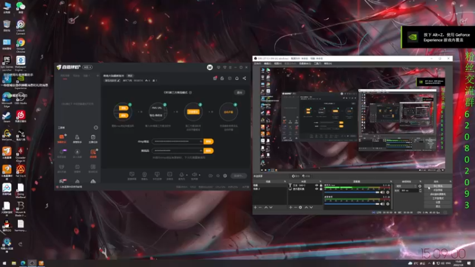Copy the stream key in streaming assistant
This screenshot has width=475, height=267.
208,151
